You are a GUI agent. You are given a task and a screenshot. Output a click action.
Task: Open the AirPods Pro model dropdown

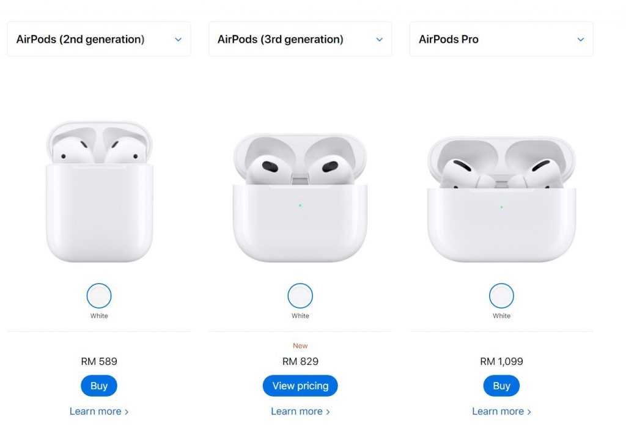click(501, 39)
